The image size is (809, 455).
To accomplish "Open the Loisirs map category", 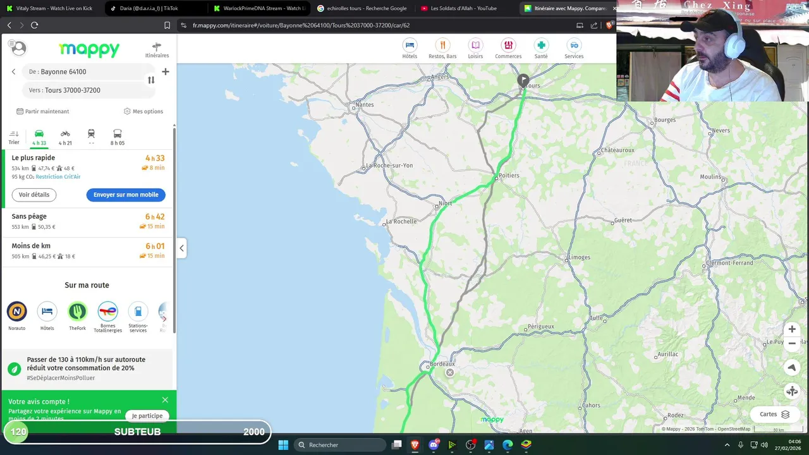I will coord(475,49).
